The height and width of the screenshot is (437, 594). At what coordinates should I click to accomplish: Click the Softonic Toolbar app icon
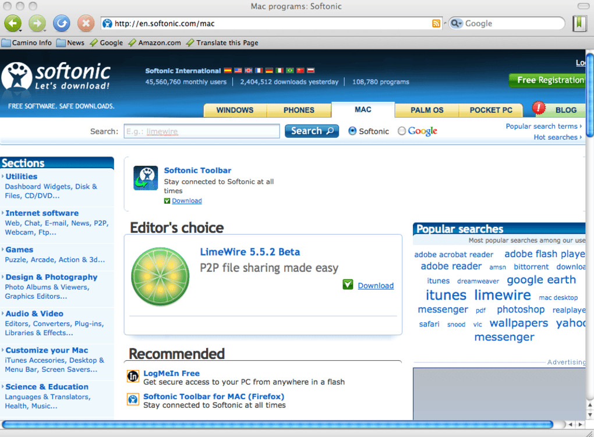pyautogui.click(x=146, y=177)
